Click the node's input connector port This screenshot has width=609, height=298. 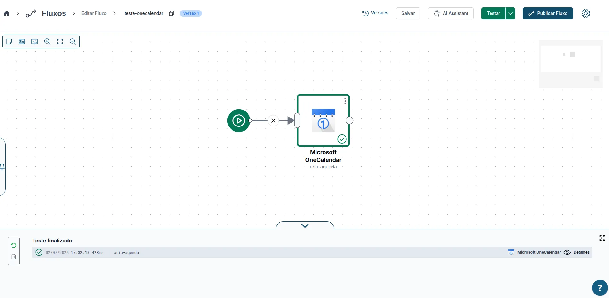(297, 120)
